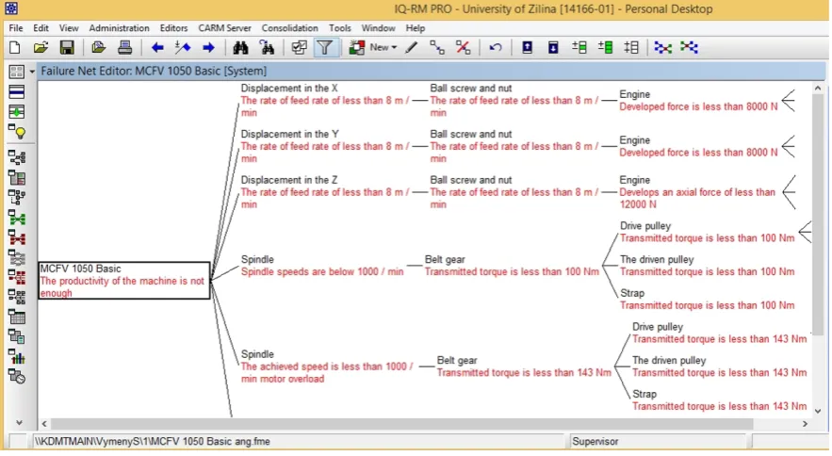This screenshot has width=832, height=456.
Task: Open the Consolidation menu
Action: [x=289, y=28]
